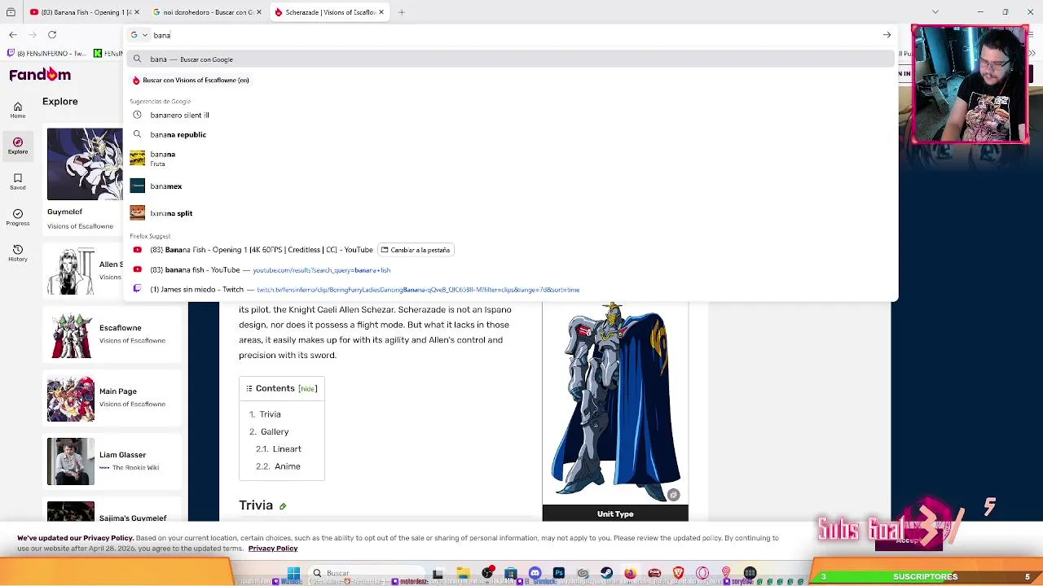This screenshot has width=1043, height=586.
Task: Open a new tab with the plus icon
Action: [x=402, y=12]
